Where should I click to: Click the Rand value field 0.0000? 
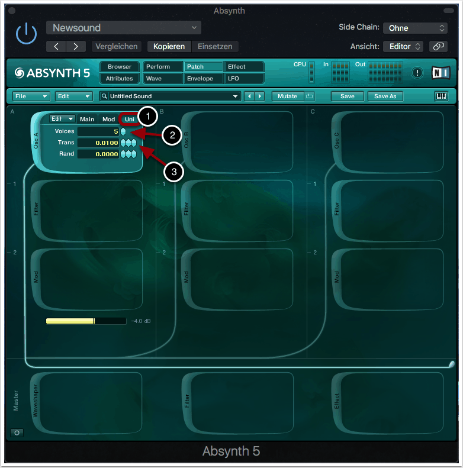98,154
